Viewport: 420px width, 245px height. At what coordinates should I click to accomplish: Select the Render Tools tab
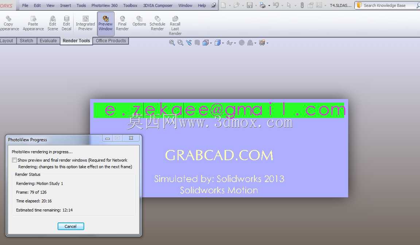click(76, 41)
